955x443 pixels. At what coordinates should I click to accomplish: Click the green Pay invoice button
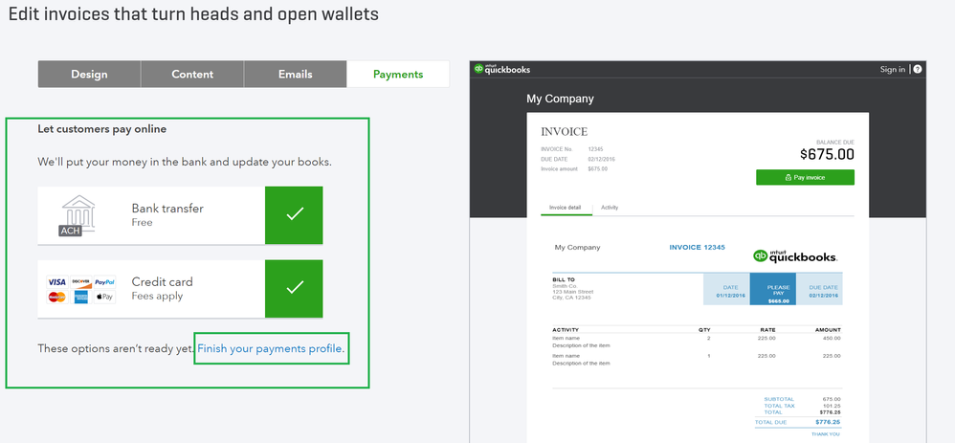[805, 177]
